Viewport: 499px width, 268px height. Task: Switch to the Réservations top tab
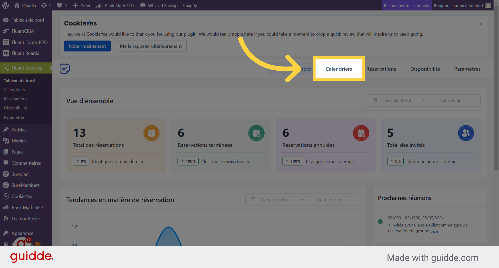(381, 69)
